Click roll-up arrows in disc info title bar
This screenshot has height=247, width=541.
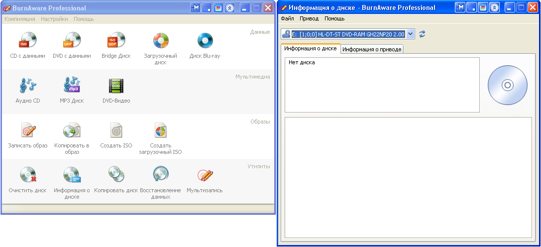[x=494, y=7]
